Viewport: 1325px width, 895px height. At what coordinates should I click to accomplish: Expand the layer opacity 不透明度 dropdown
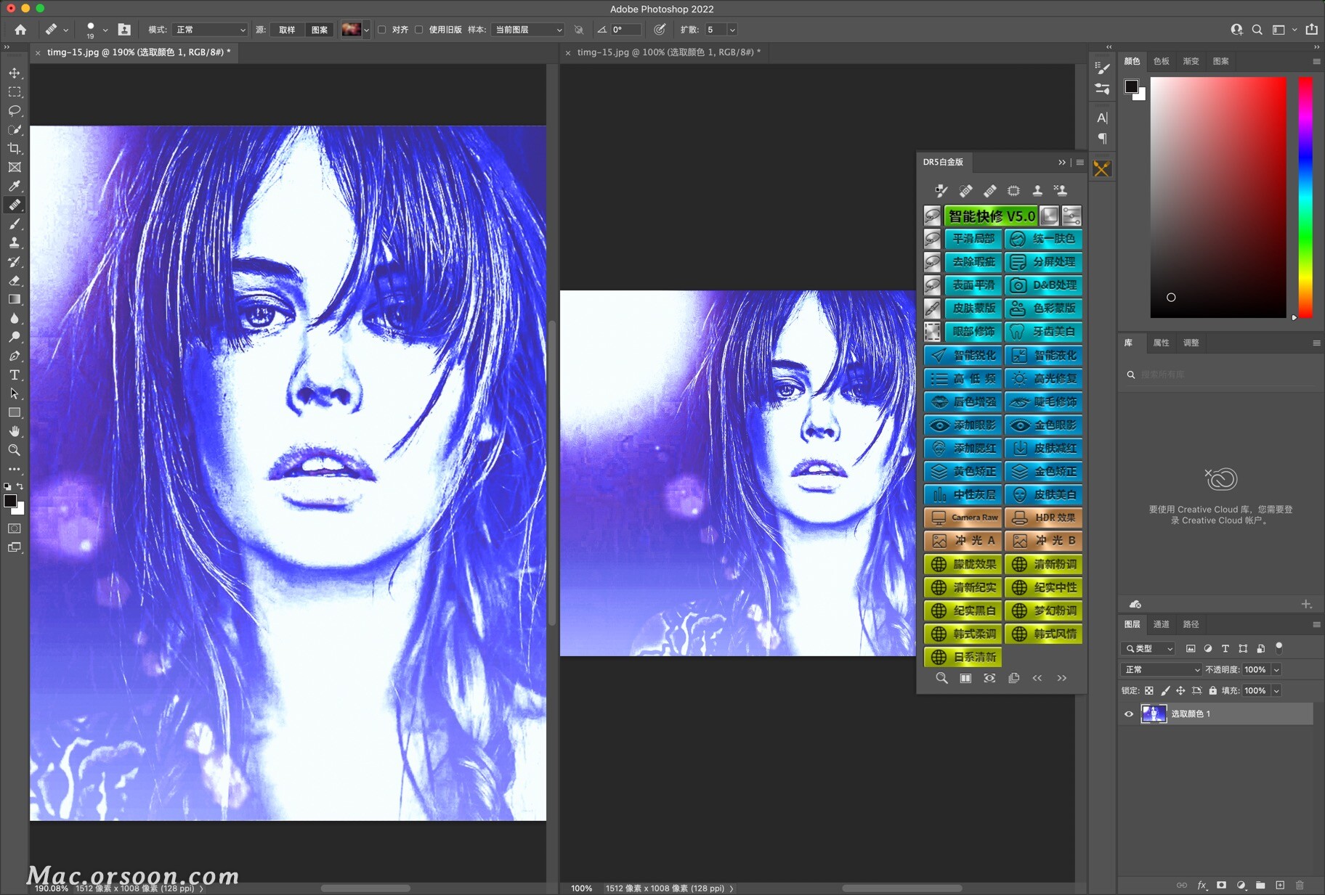1276,670
